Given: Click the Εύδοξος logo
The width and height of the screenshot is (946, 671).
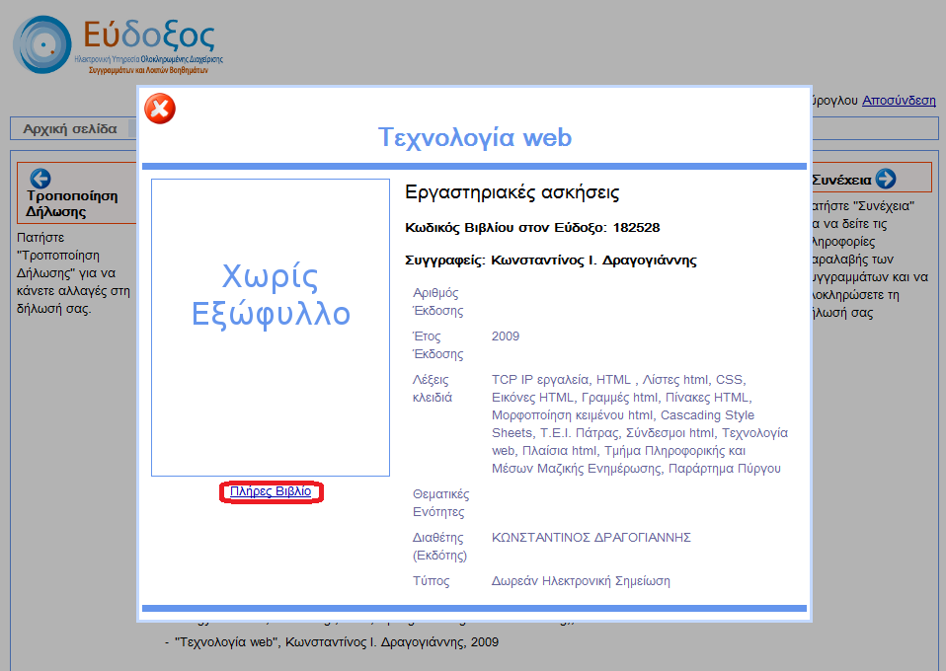Looking at the screenshot, I should click(x=118, y=45).
